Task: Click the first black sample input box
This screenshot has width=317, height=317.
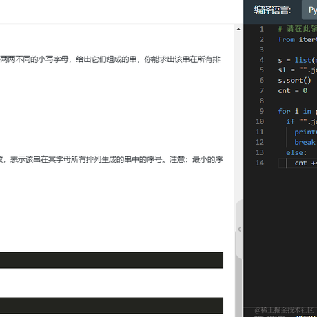Action: [x=112, y=260]
